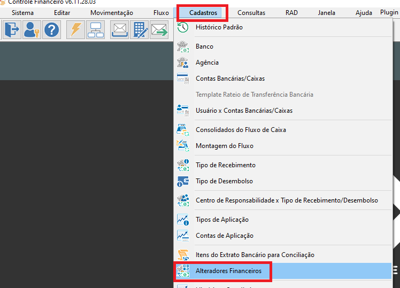This screenshot has width=400, height=288.
Task: Choose Banco from Cadastros menu
Action: [x=283, y=46]
